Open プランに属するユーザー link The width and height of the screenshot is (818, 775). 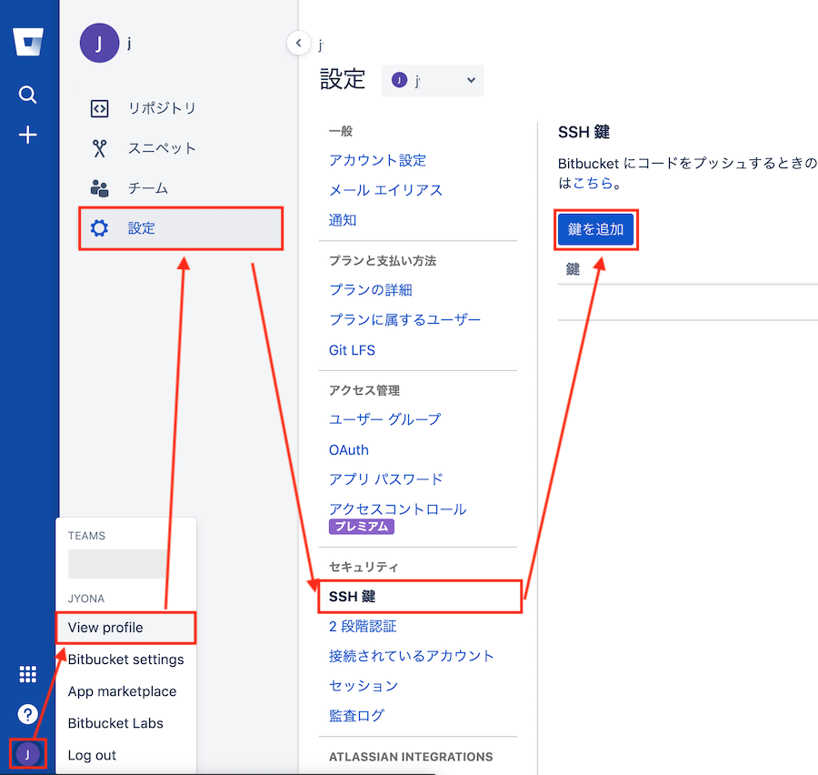coord(404,319)
